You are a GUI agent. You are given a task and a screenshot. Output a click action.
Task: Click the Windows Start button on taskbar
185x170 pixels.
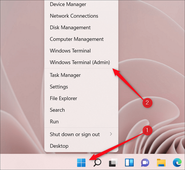pos(81,163)
